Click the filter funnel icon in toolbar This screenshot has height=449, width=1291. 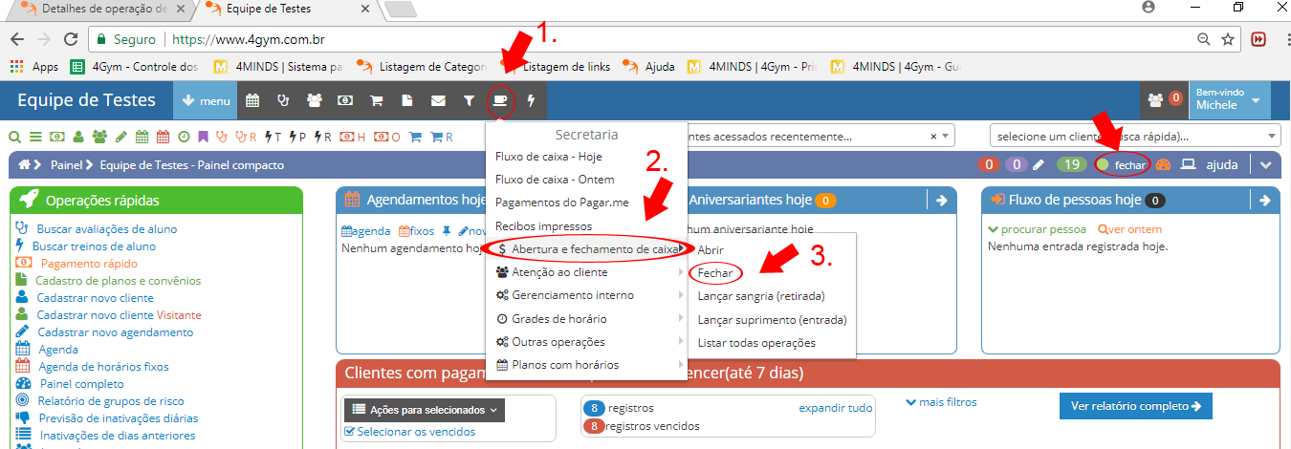coord(469,100)
